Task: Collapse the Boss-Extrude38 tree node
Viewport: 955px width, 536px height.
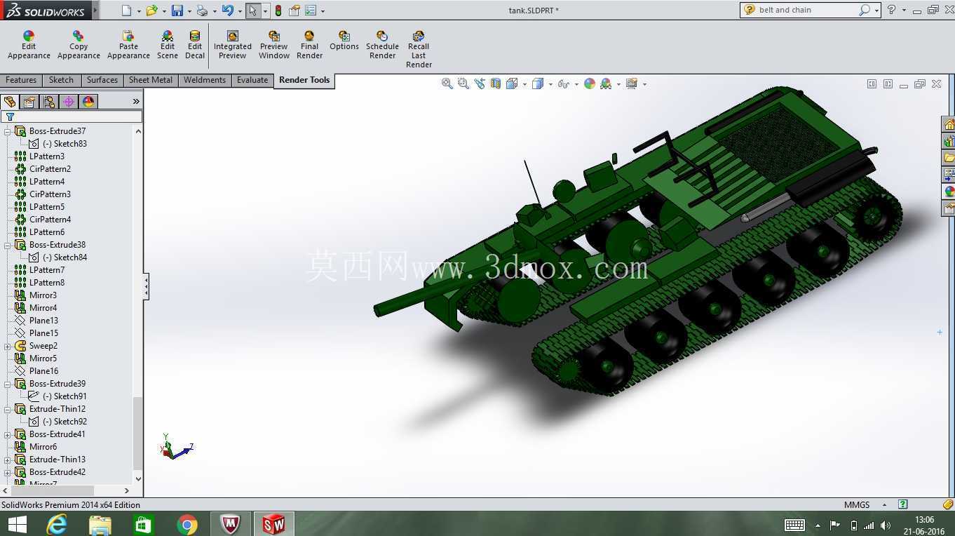Action: (x=8, y=245)
